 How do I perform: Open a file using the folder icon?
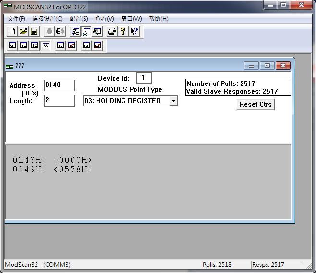pos(23,31)
